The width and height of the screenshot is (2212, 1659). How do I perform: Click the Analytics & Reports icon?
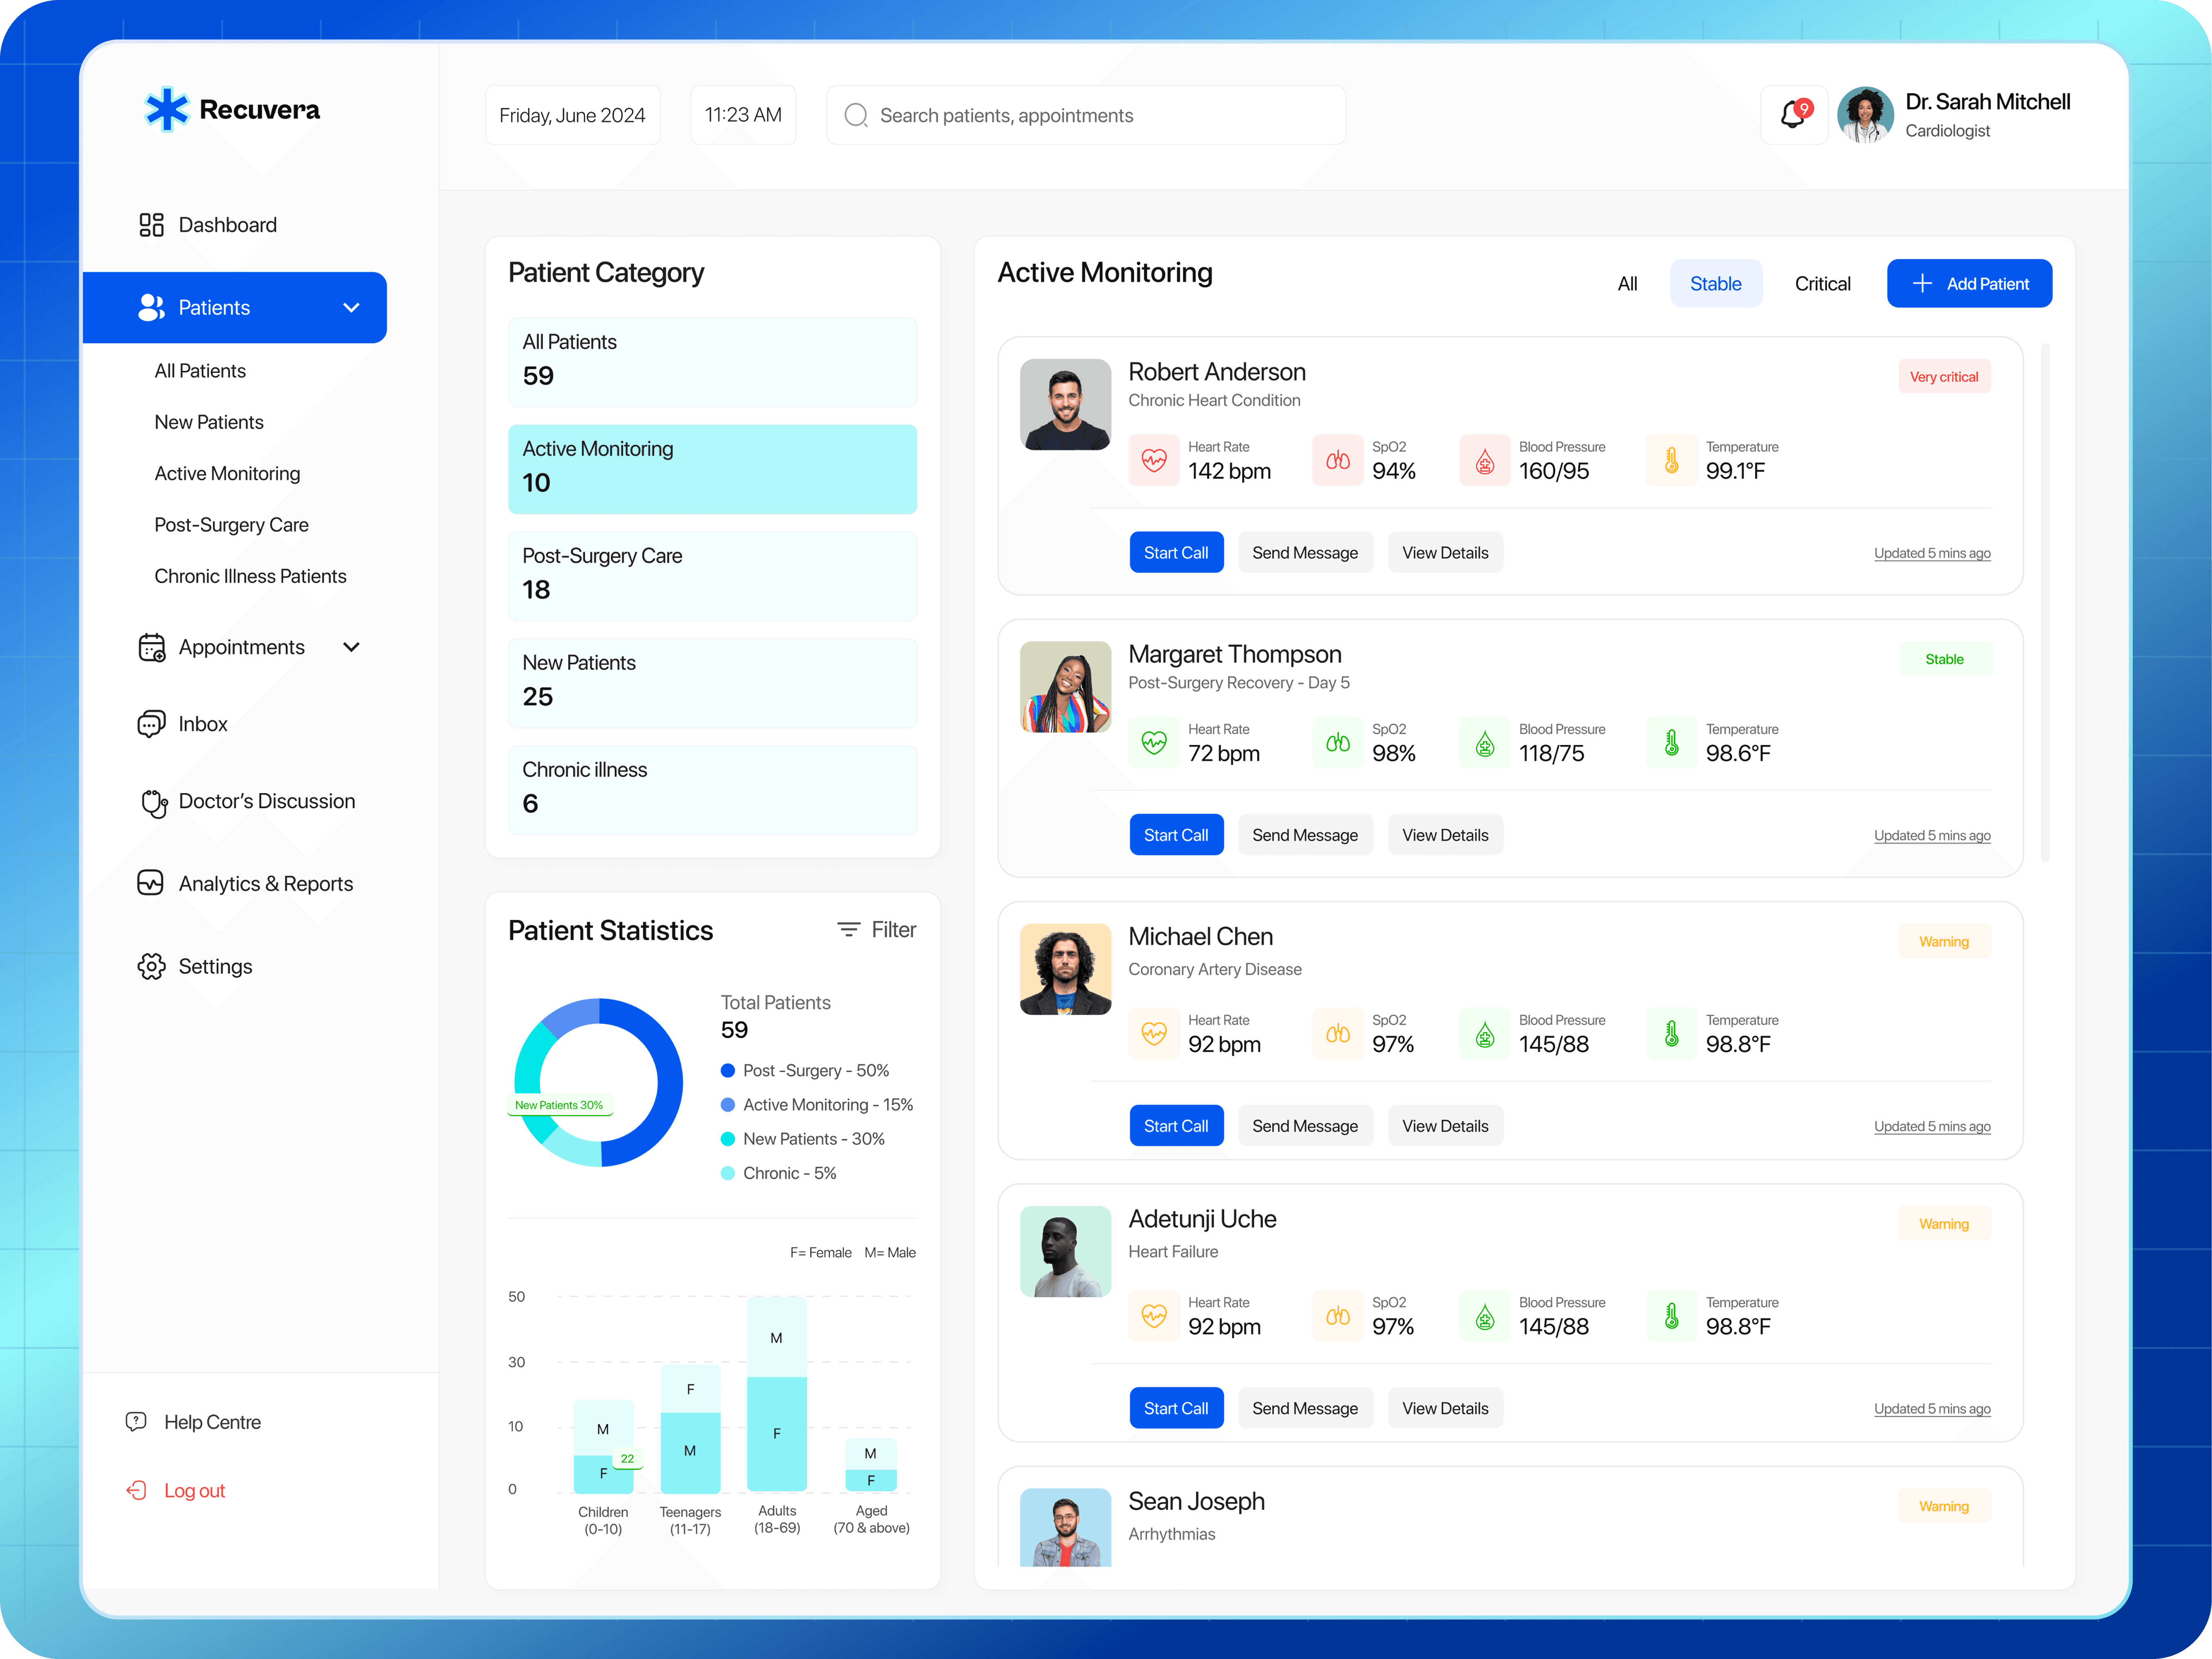(150, 883)
